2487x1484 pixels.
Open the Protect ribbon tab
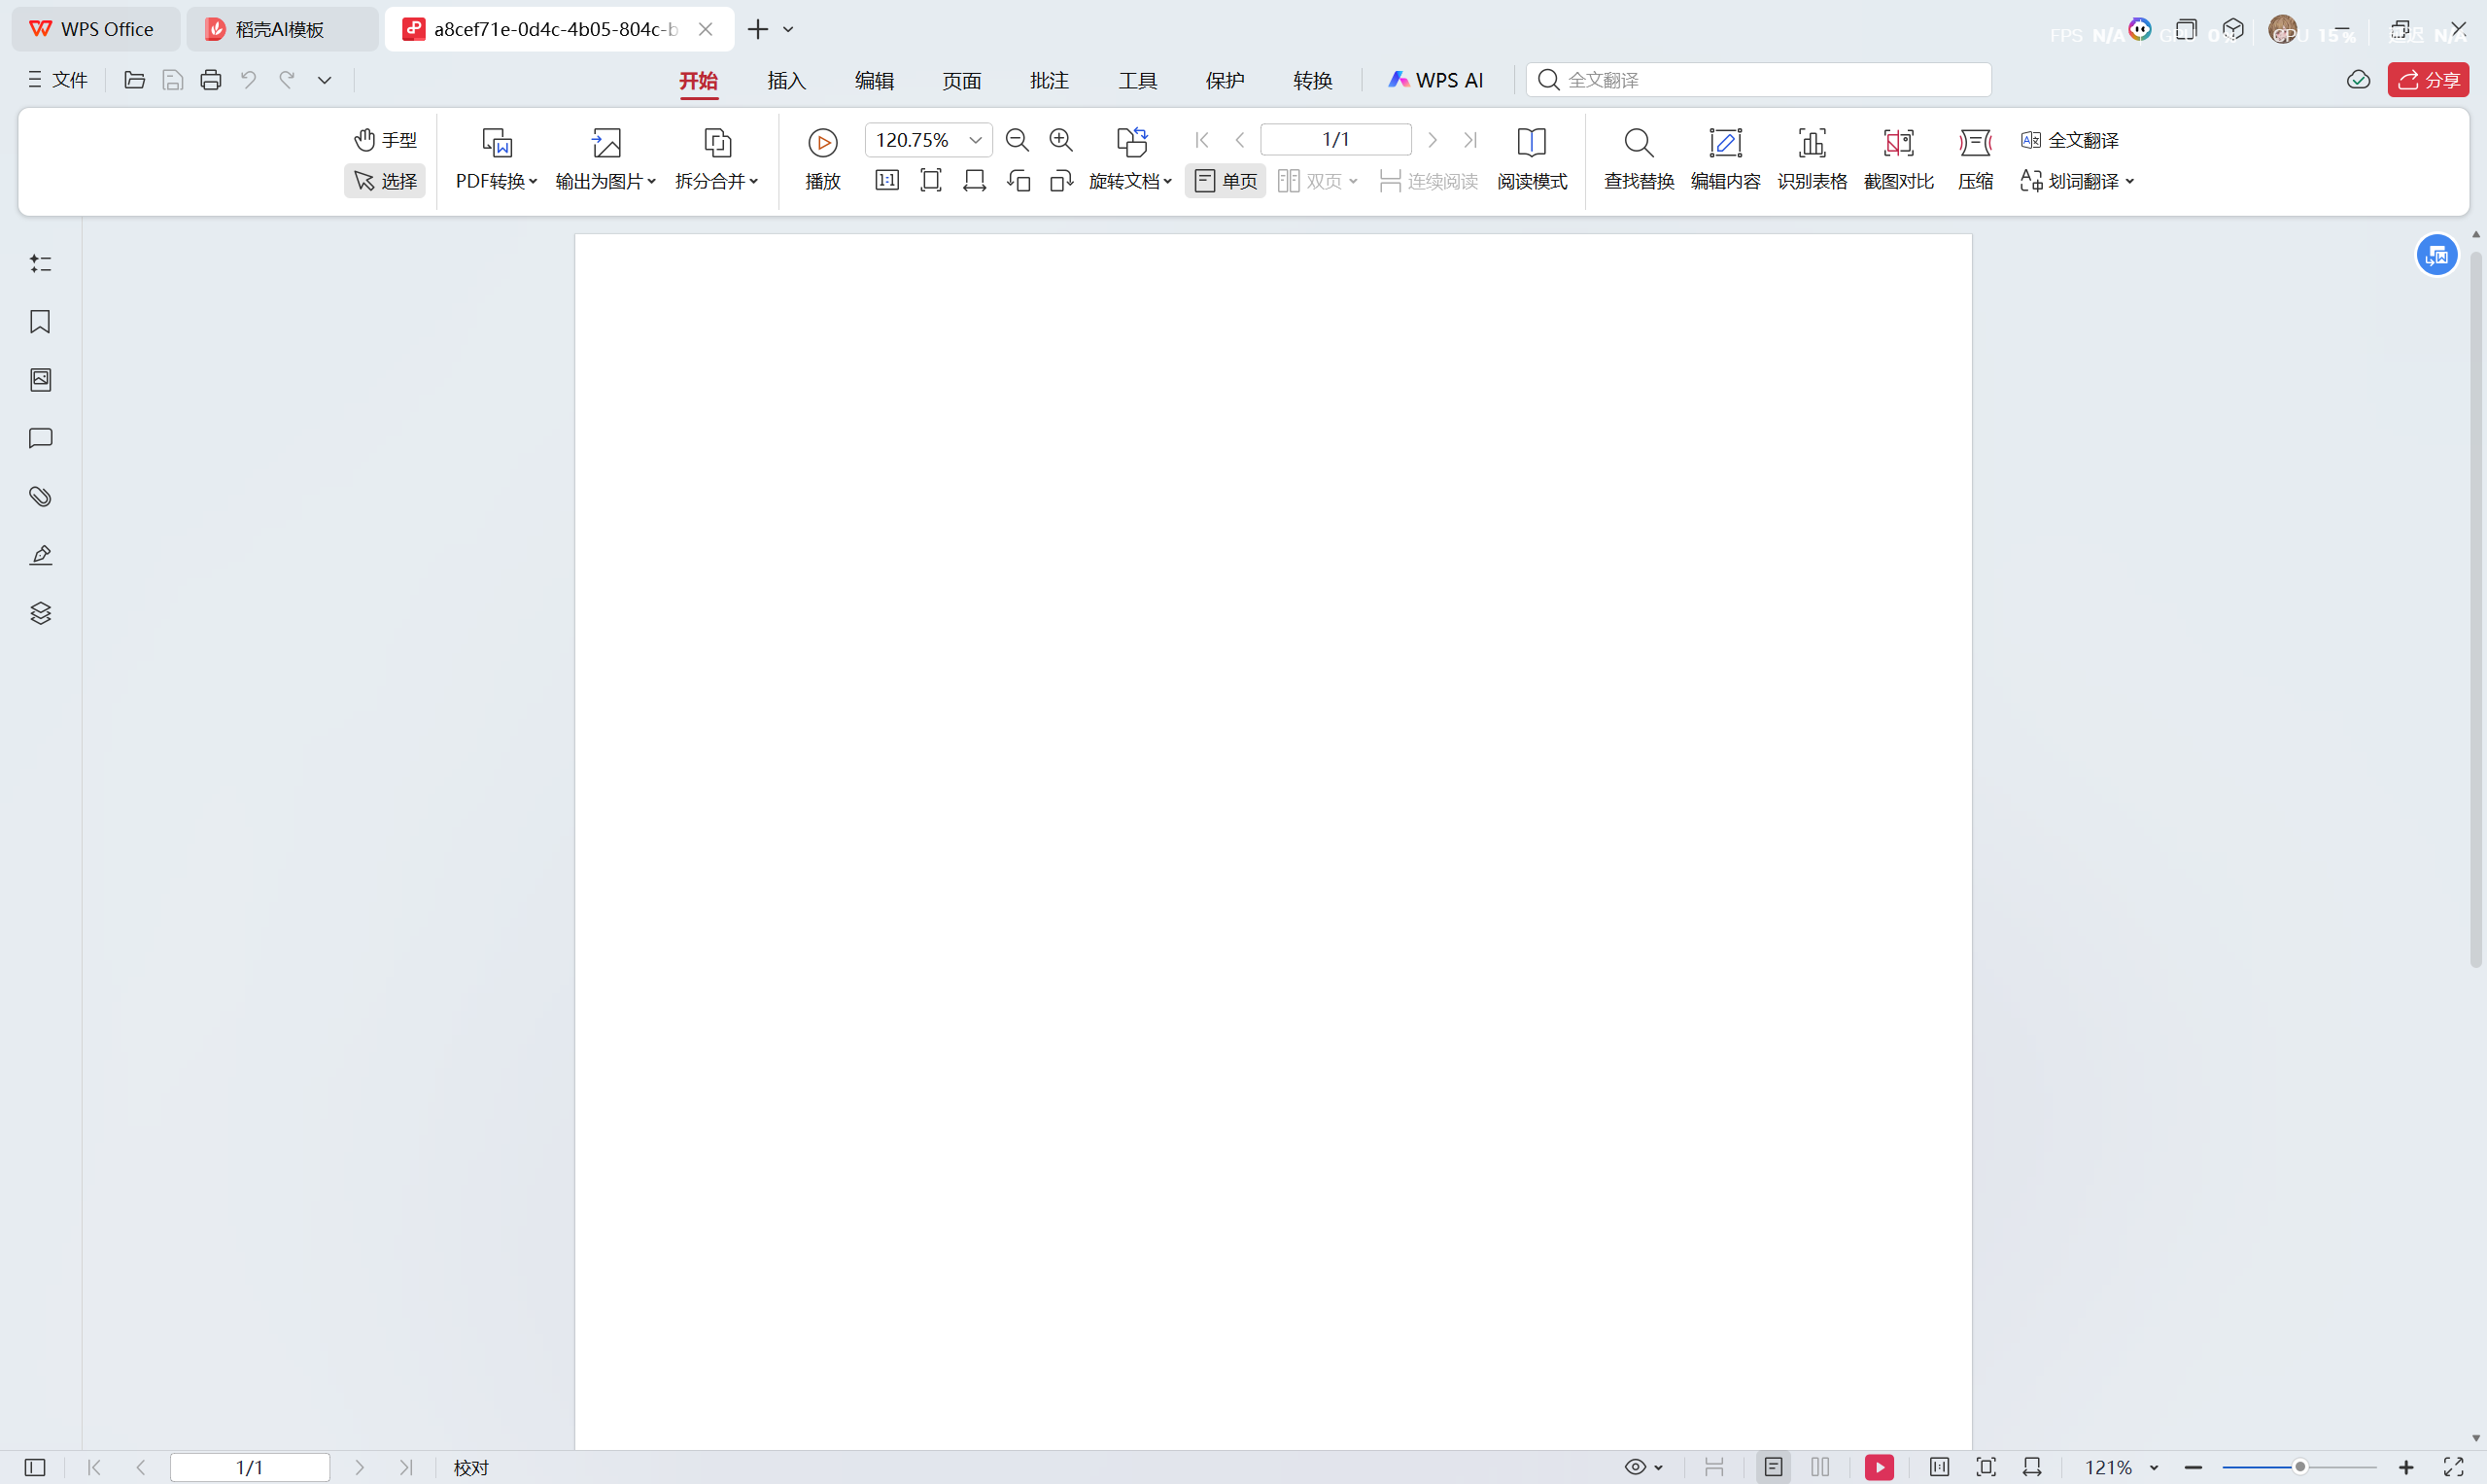(1224, 80)
